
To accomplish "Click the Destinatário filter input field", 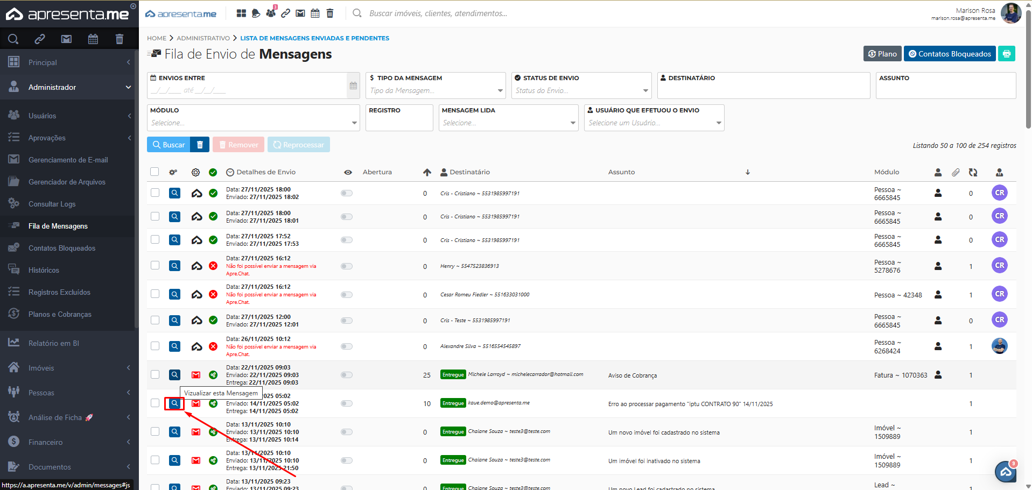I will [763, 90].
